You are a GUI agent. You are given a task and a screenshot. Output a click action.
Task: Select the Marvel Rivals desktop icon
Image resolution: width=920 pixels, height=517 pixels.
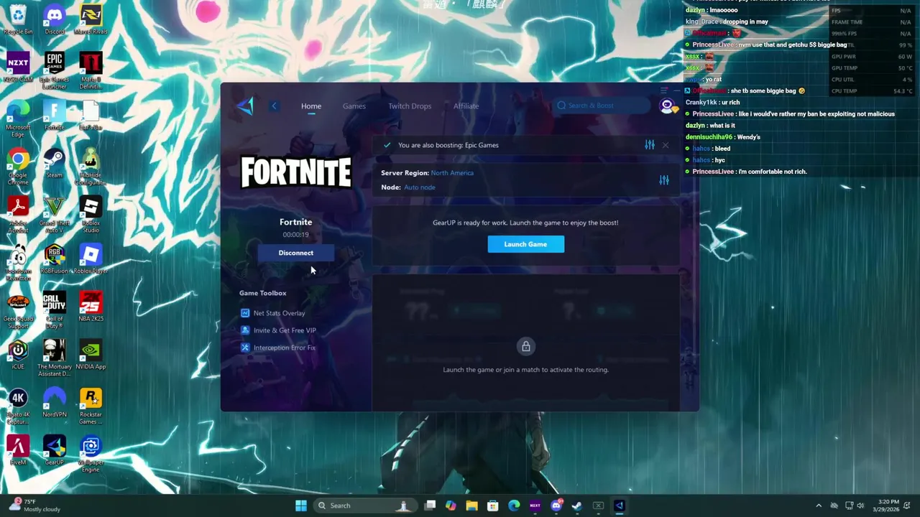(x=90, y=20)
